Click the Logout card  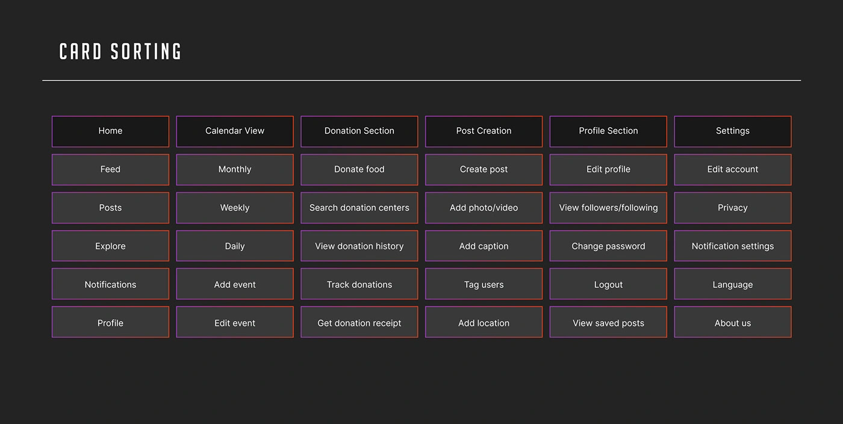tap(608, 284)
